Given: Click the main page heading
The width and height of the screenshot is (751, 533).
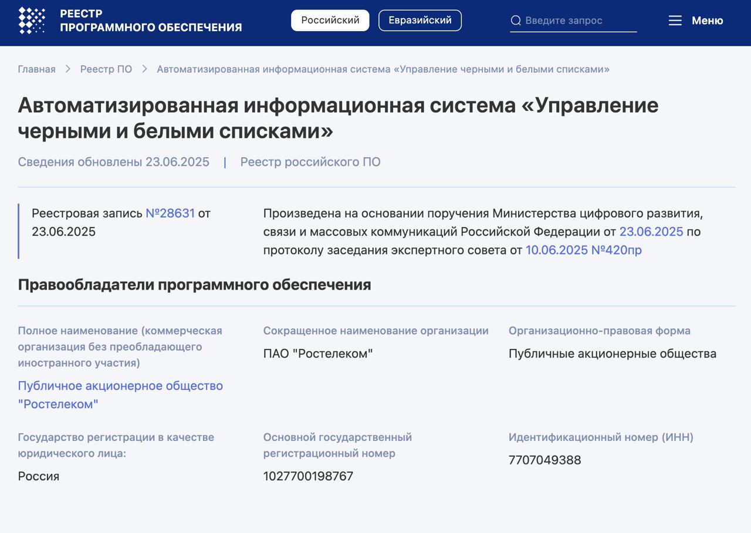Looking at the screenshot, I should [x=338, y=118].
